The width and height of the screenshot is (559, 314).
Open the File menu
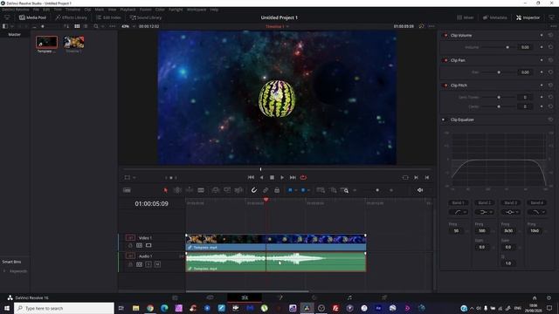pos(36,10)
